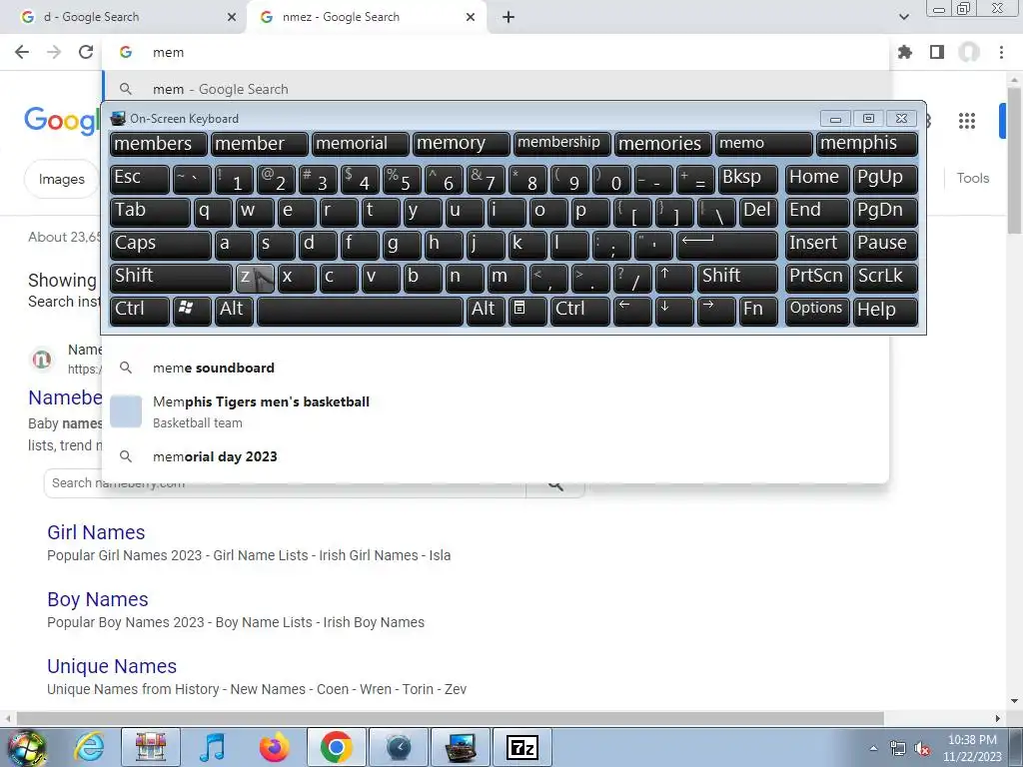The image size is (1023, 767).
Task: Insert the predicted word 'memo'
Action: (764, 144)
